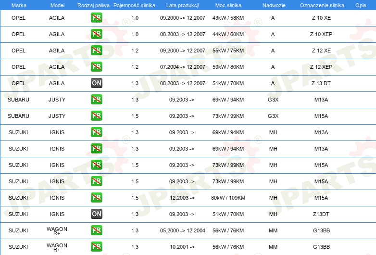
Task: Click the Lata produkcji column header
Action: point(183,5)
